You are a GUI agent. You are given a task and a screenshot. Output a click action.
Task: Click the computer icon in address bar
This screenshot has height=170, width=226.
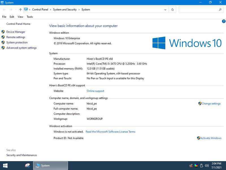26,9
